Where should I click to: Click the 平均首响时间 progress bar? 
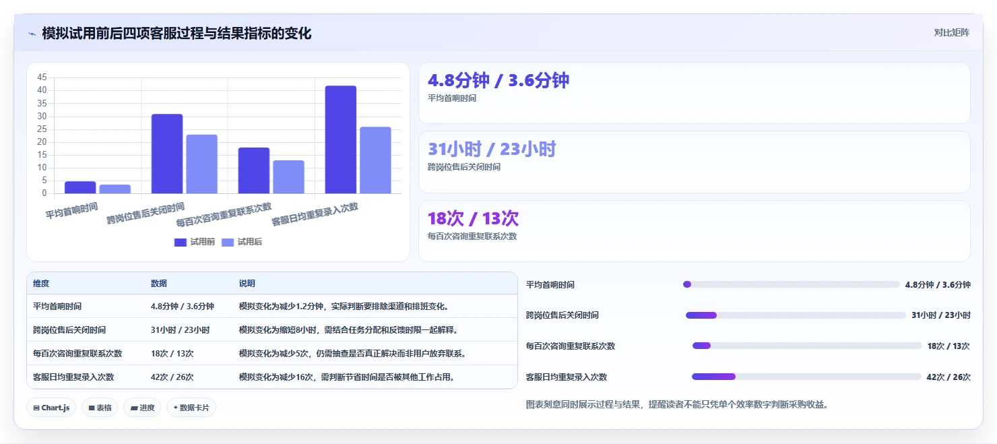click(791, 284)
